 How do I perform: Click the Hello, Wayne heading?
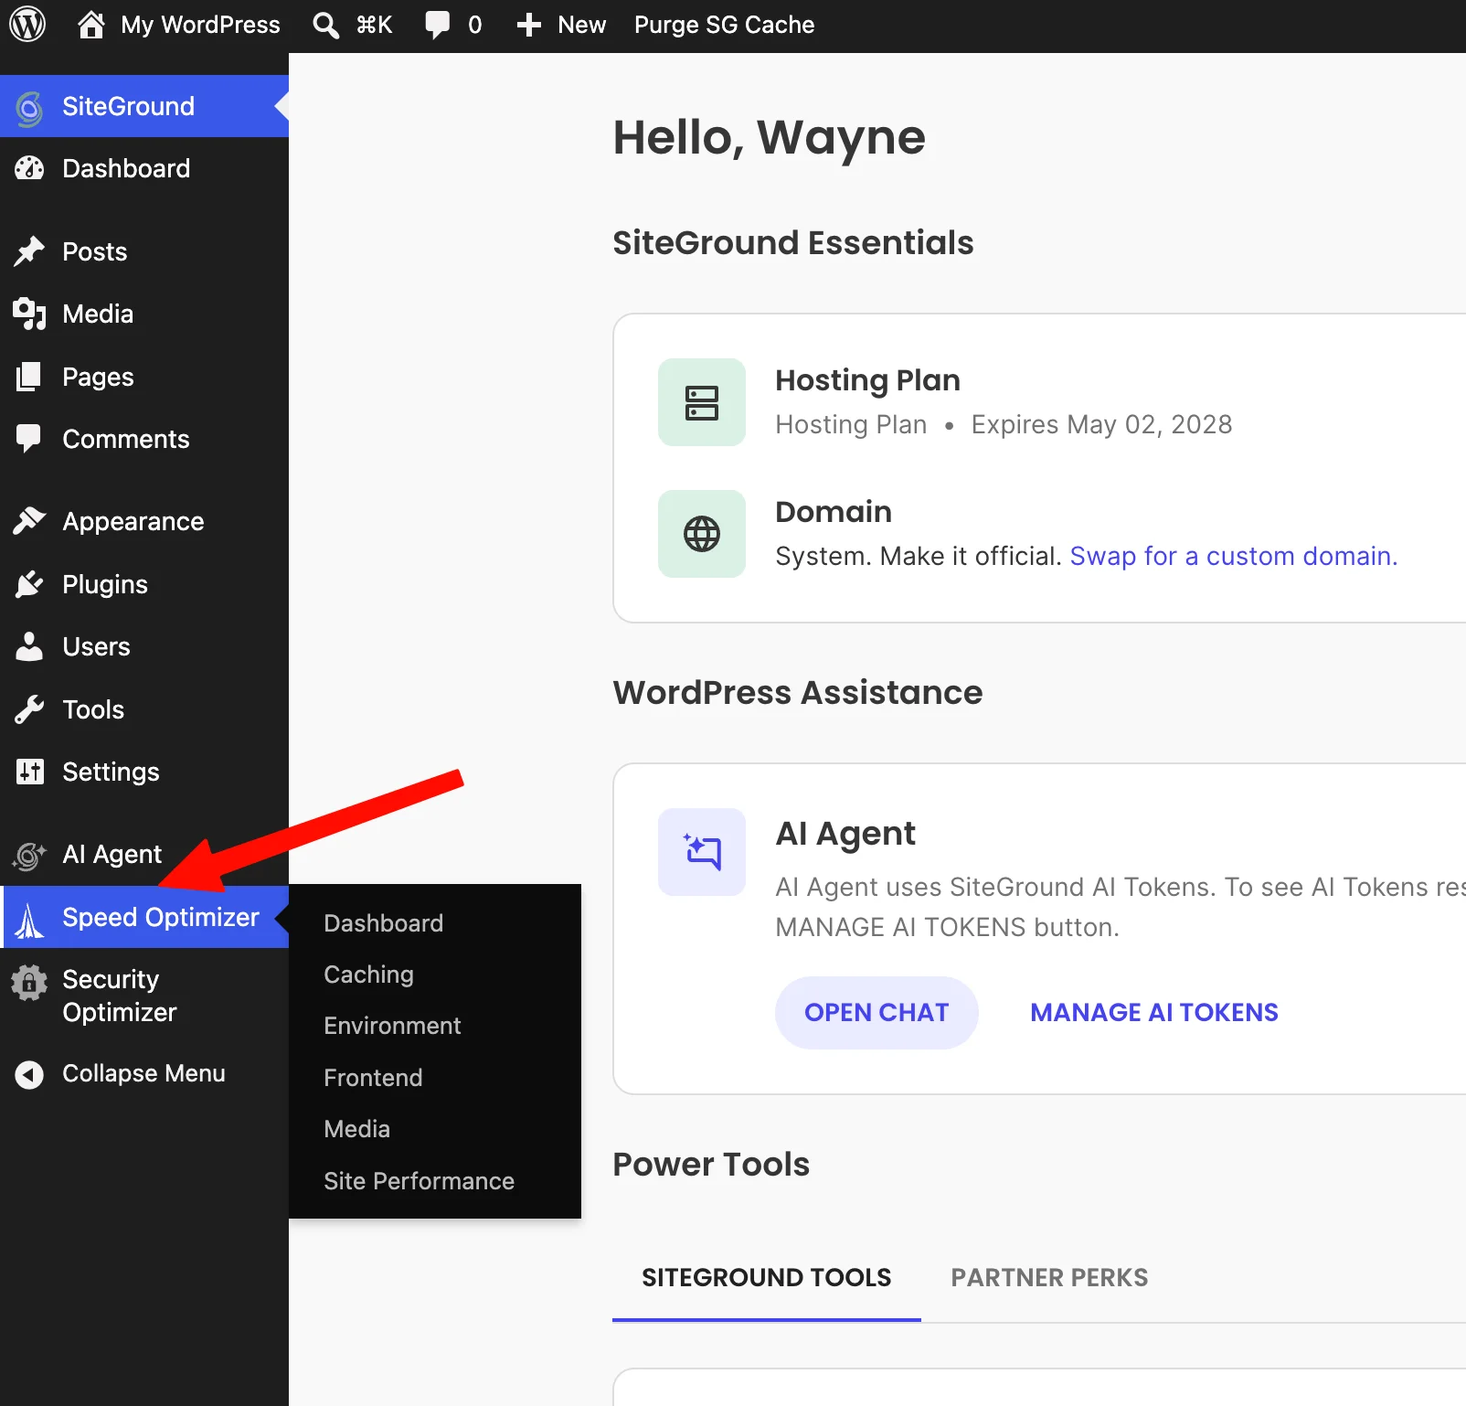click(x=769, y=138)
